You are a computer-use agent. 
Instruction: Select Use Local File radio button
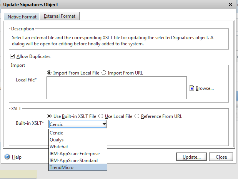(x=101, y=116)
